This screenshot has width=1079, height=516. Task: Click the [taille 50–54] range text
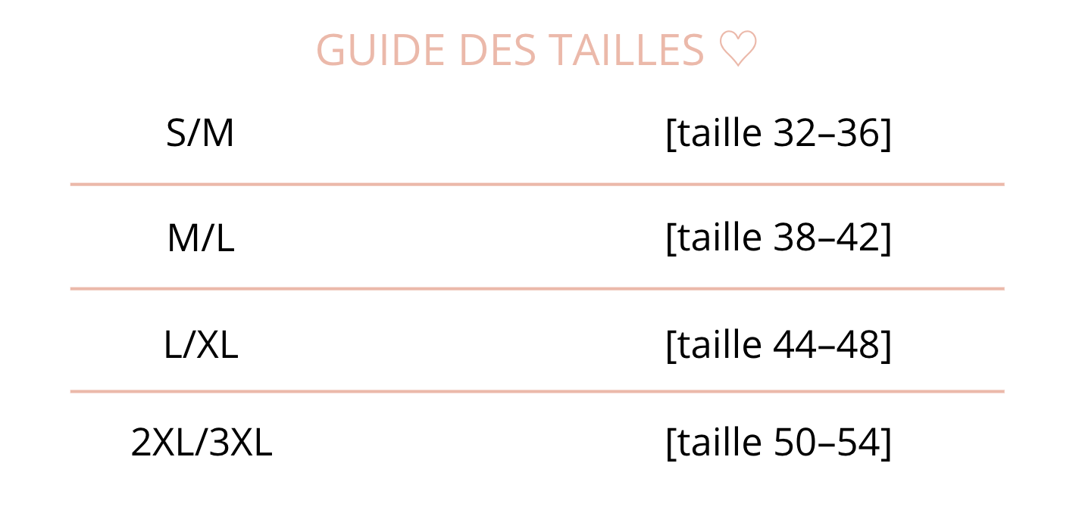click(x=778, y=443)
